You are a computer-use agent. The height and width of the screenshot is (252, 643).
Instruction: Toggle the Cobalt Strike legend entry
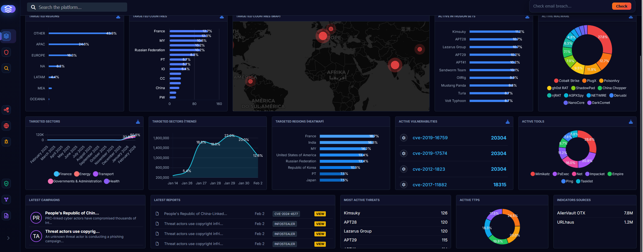coord(567,81)
